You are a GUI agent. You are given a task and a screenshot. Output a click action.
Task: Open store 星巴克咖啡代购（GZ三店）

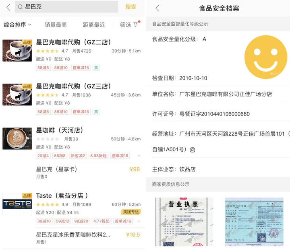[73, 86]
